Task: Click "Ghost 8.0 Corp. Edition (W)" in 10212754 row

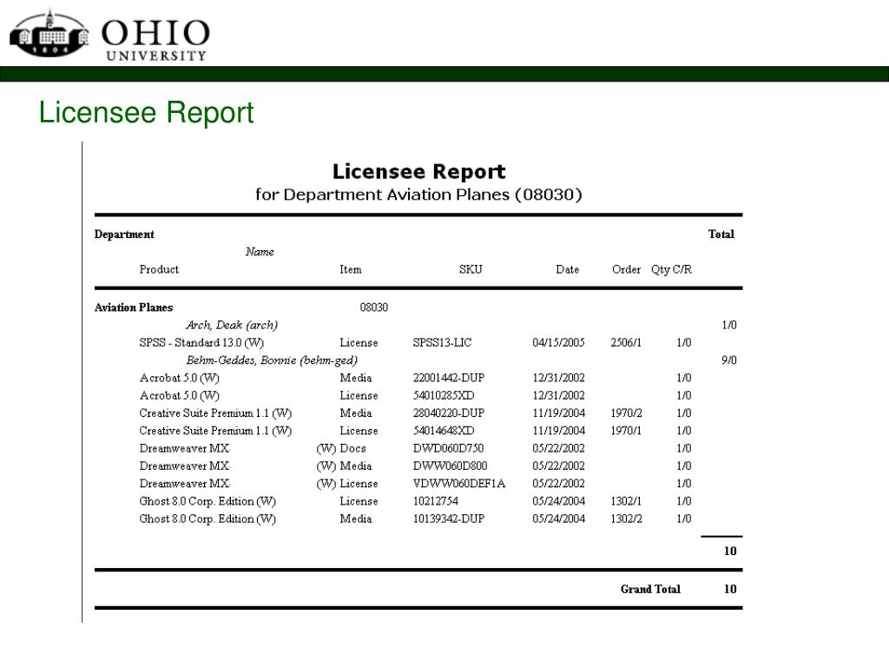Action: (x=207, y=501)
